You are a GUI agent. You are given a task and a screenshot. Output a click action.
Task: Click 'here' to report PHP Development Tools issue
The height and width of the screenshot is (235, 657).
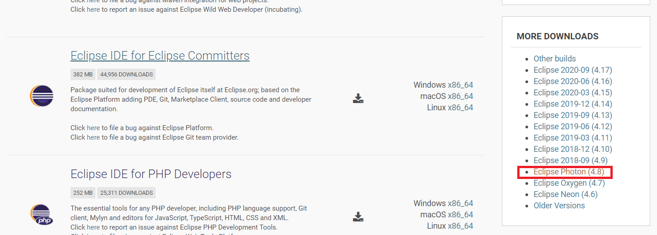click(93, 227)
